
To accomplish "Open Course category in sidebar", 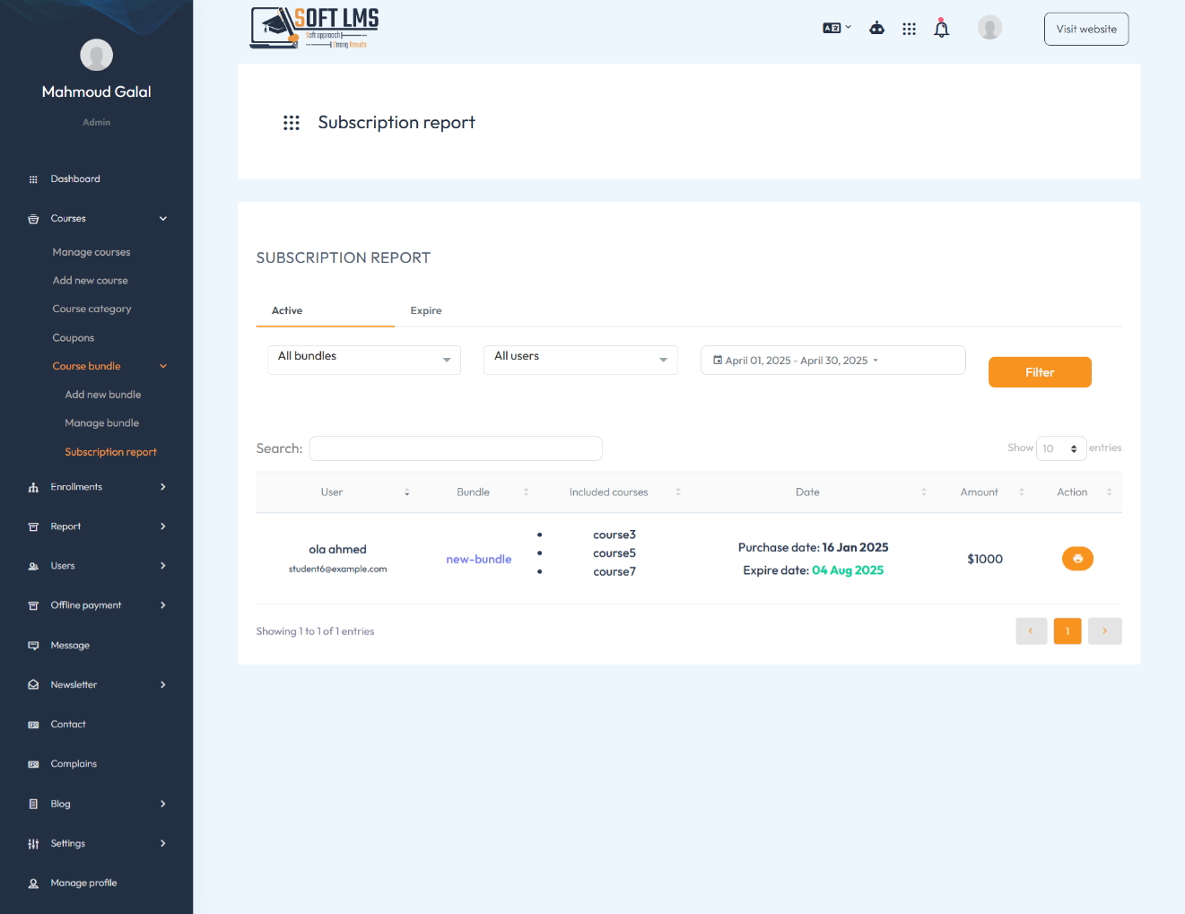I will [91, 309].
